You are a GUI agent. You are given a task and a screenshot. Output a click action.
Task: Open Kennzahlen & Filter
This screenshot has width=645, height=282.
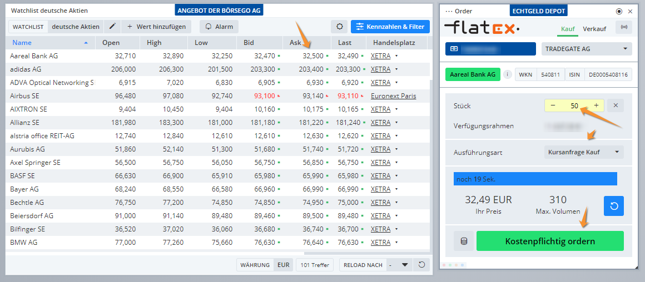[390, 27]
